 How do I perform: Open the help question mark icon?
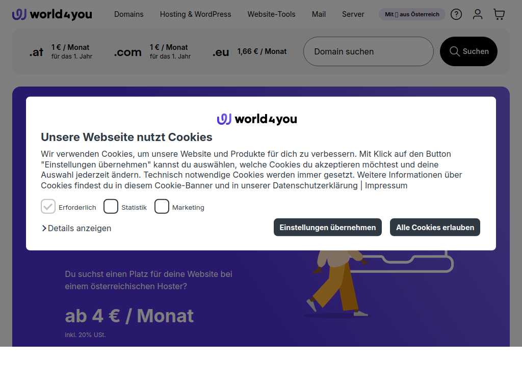(456, 14)
